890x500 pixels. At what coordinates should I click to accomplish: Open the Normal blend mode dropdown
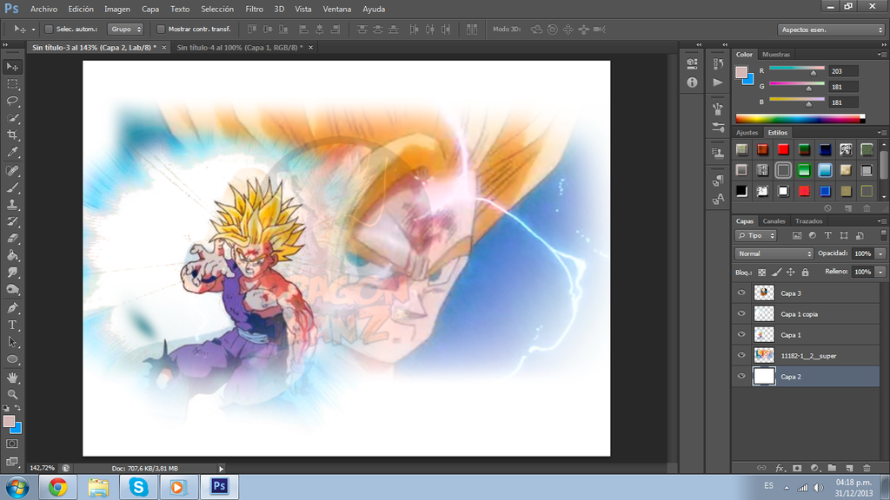[774, 253]
